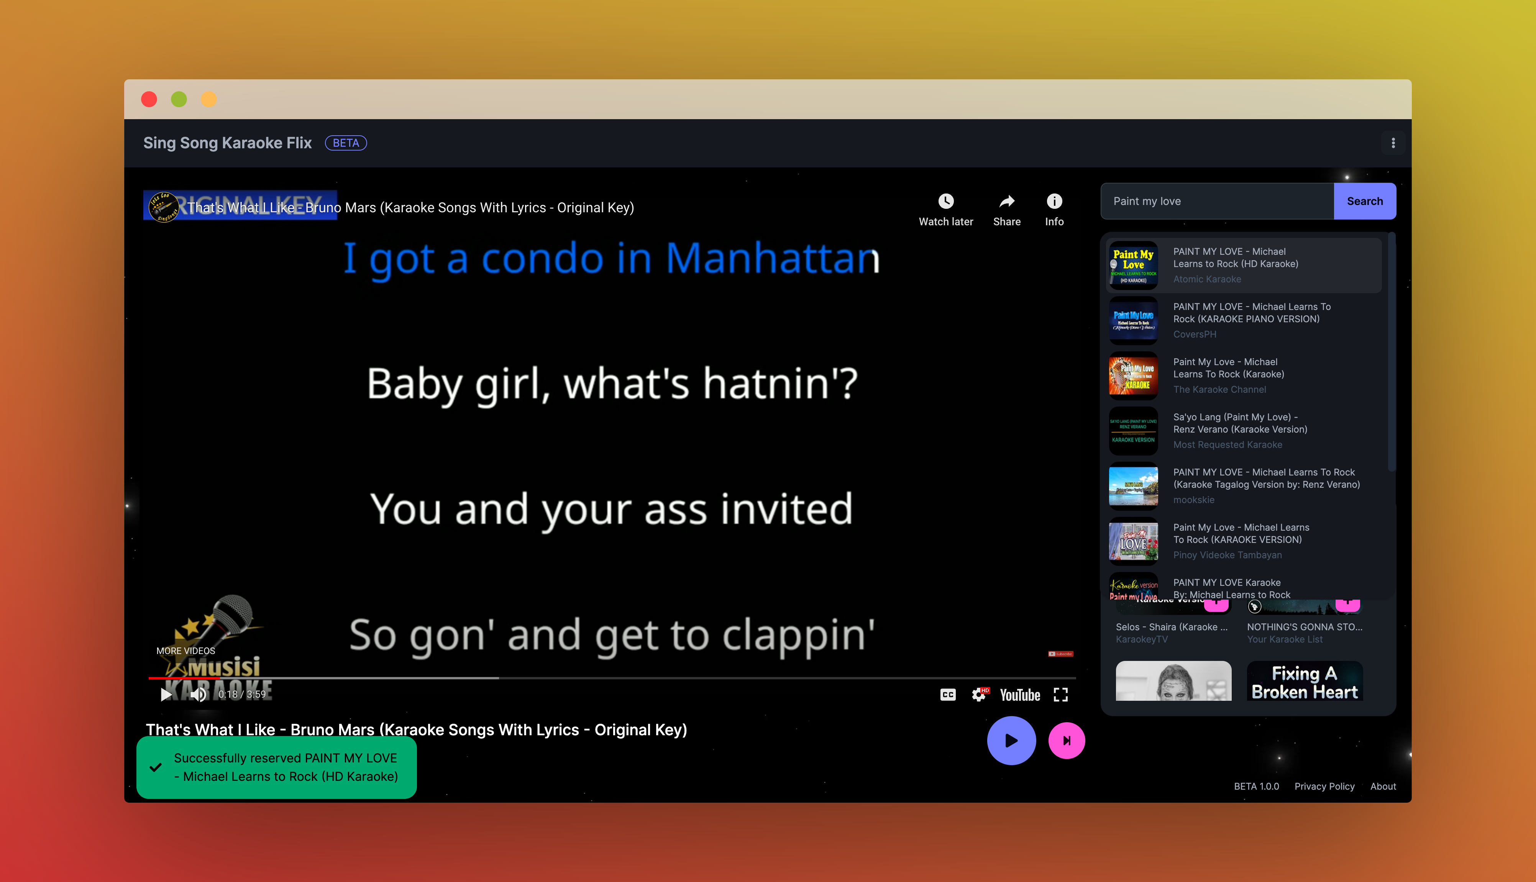Click the YouTube player play button

click(x=166, y=694)
